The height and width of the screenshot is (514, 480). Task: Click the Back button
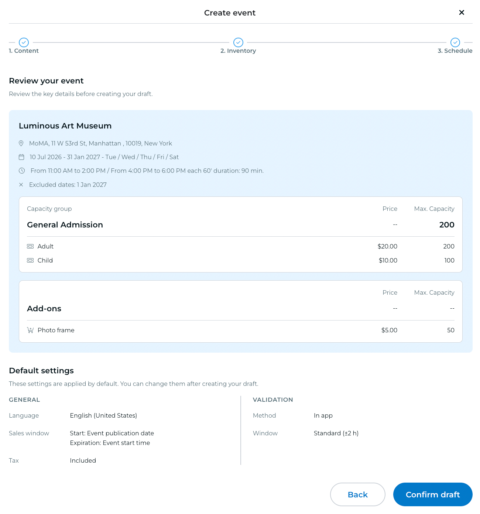[x=358, y=494]
